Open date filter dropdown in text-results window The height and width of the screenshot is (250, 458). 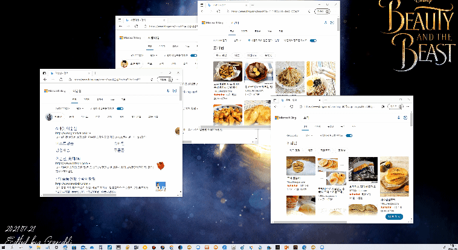click(x=80, y=109)
